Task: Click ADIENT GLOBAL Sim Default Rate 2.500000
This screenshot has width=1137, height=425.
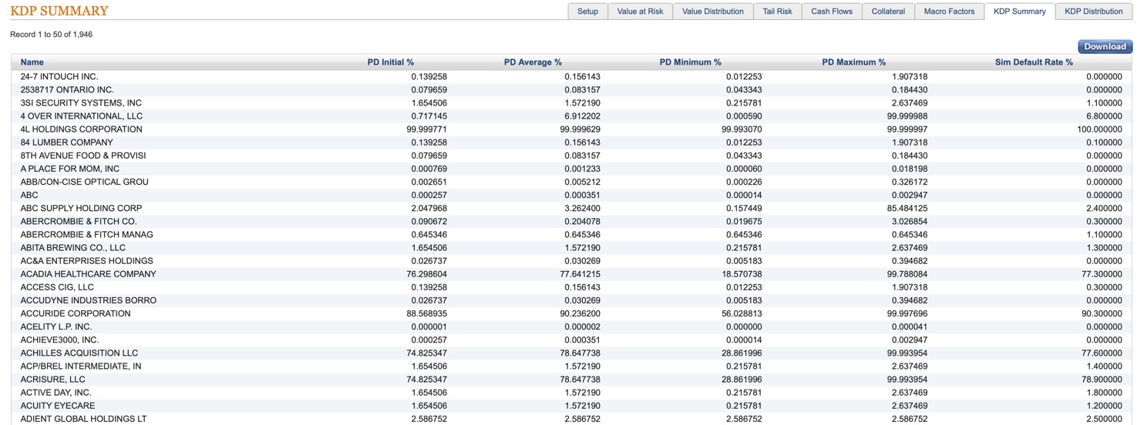Action: (x=1104, y=419)
